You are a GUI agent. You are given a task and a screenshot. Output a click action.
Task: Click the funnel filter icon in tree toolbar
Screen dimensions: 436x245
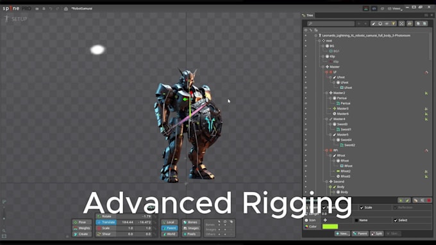coord(394,24)
